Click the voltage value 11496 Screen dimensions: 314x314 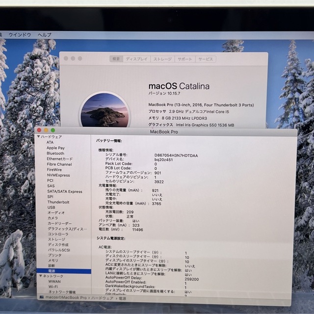coord(137,230)
